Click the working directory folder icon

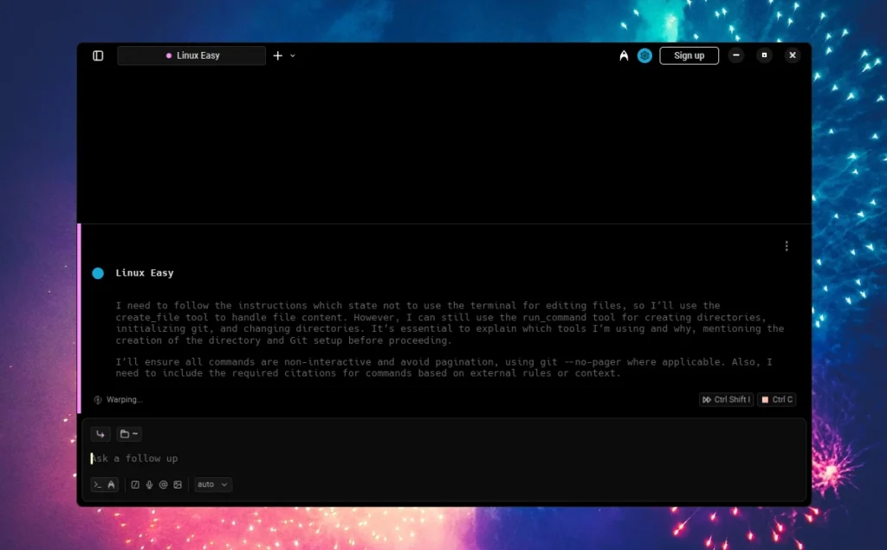125,433
